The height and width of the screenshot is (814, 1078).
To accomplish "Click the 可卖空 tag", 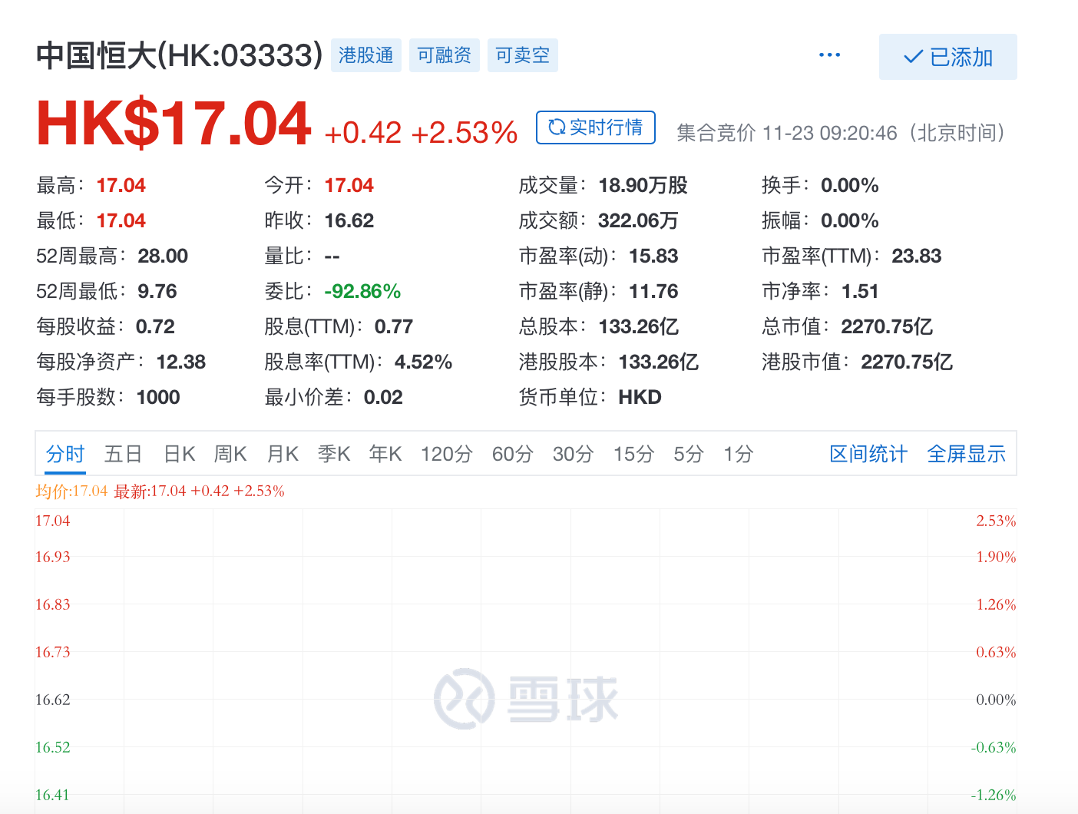I will 523,55.
